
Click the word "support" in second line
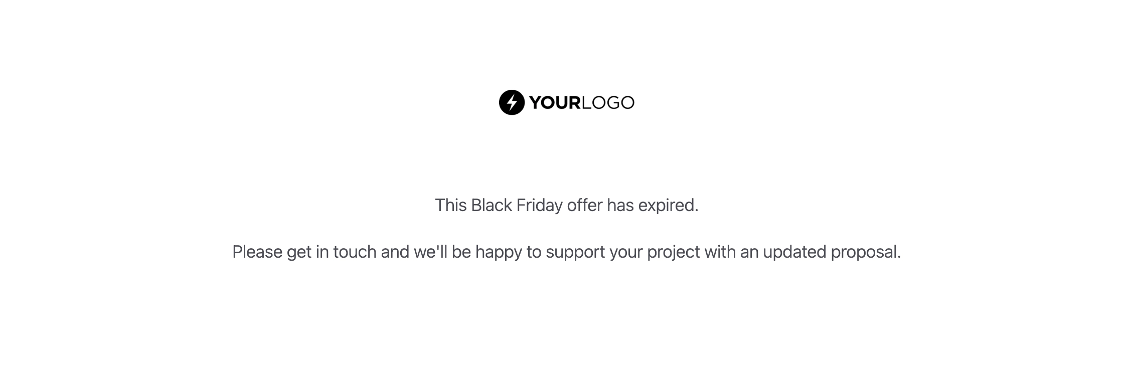[575, 252]
